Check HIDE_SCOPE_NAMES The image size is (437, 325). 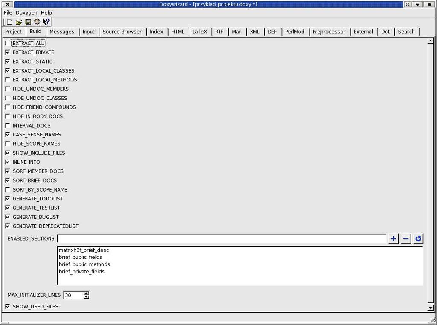[8, 144]
